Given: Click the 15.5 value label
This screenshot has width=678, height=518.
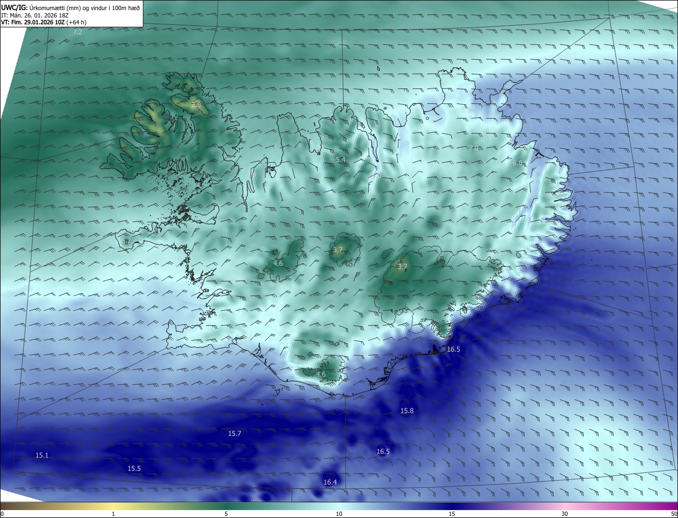Looking at the screenshot, I should click(134, 468).
